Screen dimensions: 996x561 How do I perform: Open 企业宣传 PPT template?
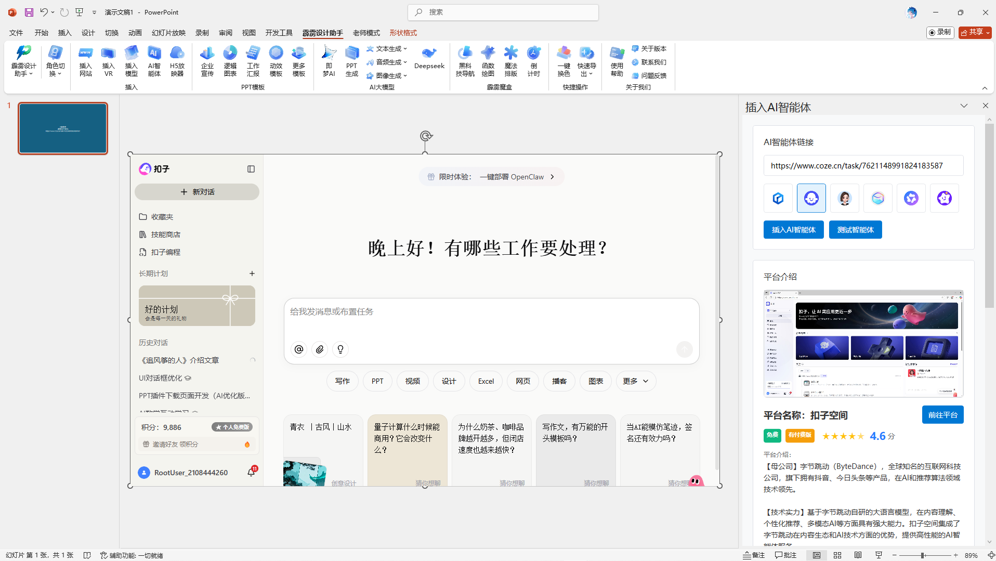point(207,61)
